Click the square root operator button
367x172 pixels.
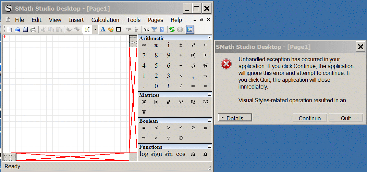193,66
